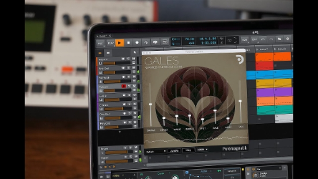The image size is (318, 179).
Task: Launch the purple clip under Scene 8
Action: pos(283,92)
